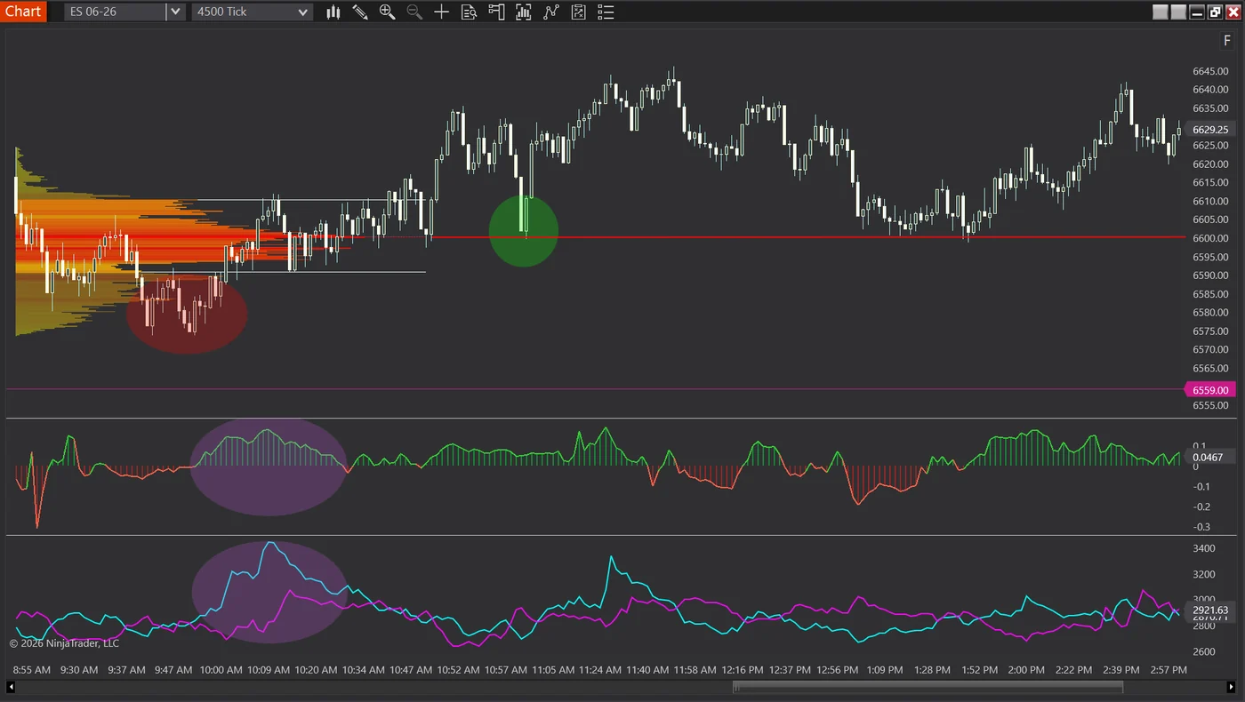Expand the instrument selector arrow

(176, 12)
